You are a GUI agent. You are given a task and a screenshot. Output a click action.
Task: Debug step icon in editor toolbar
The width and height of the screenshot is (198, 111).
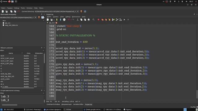tap(113, 20)
